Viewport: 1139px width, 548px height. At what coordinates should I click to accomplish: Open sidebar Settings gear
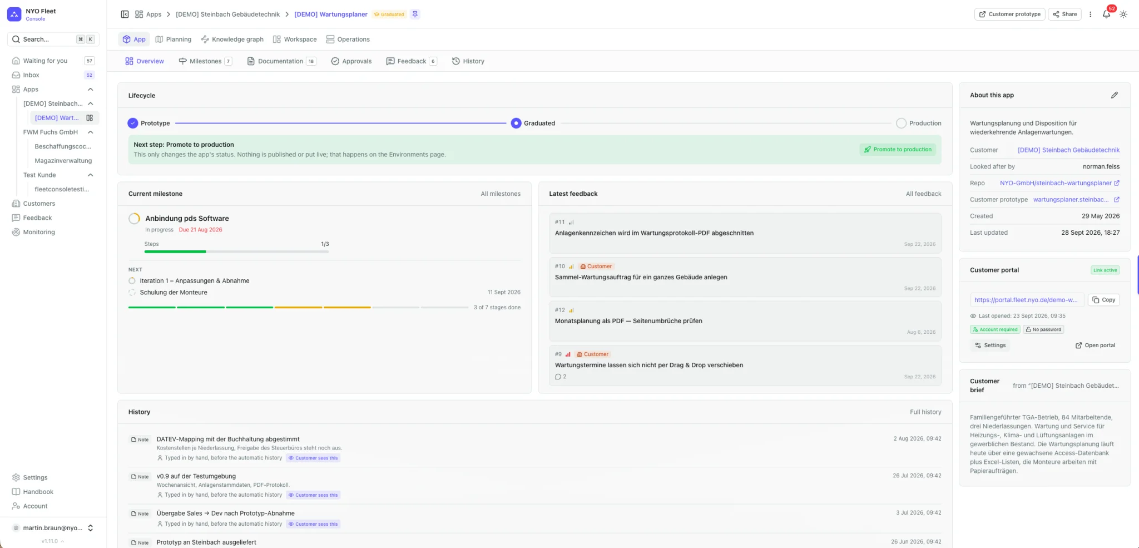point(16,477)
